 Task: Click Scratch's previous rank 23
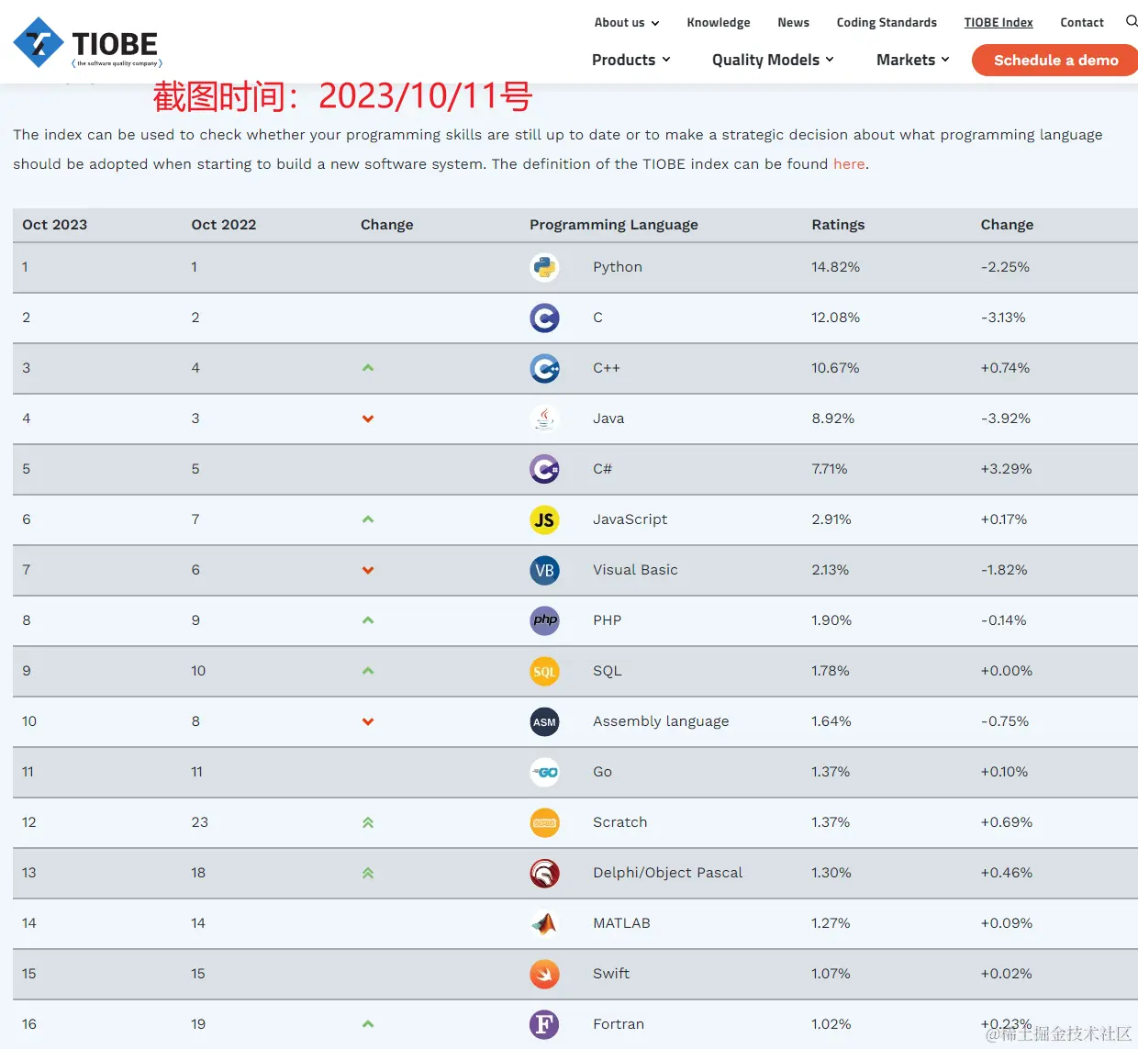(x=200, y=822)
